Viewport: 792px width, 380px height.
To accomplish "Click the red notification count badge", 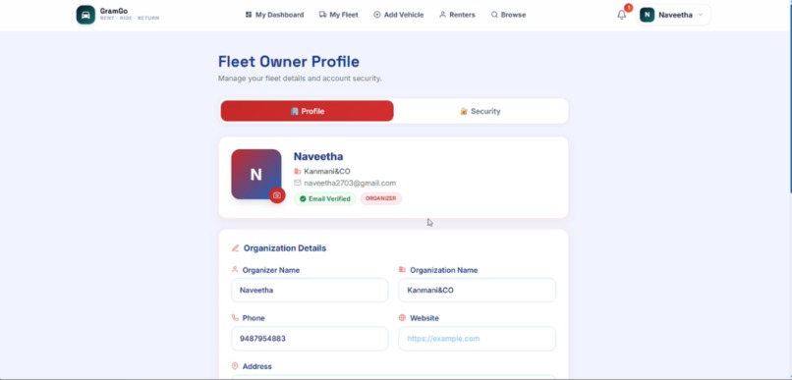I will [628, 8].
